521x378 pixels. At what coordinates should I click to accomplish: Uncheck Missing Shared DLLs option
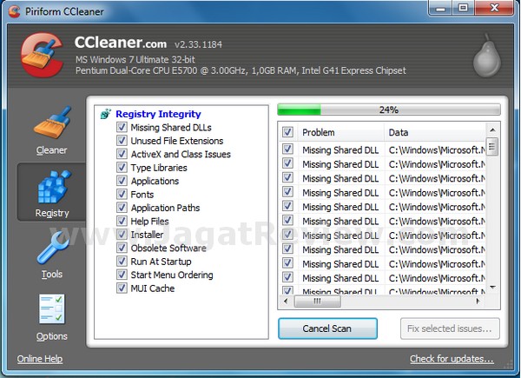click(122, 128)
